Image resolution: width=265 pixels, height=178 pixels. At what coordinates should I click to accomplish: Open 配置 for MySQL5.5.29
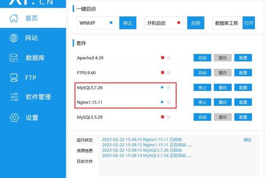(243, 117)
